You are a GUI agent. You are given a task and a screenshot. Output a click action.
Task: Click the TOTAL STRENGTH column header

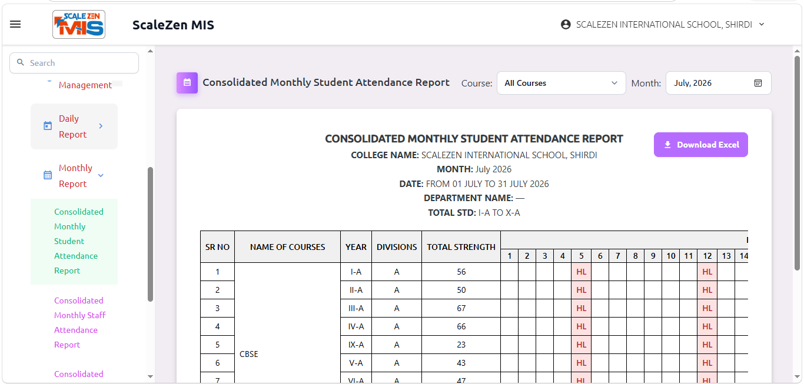(461, 247)
